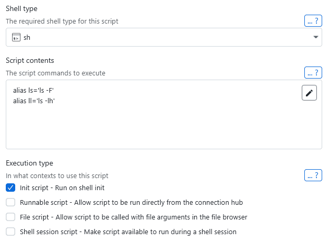Click the 'sh' value in the shell selector

(x=27, y=38)
